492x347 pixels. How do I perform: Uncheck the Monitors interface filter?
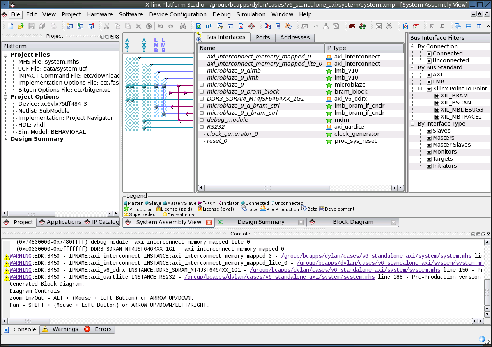tap(429, 152)
